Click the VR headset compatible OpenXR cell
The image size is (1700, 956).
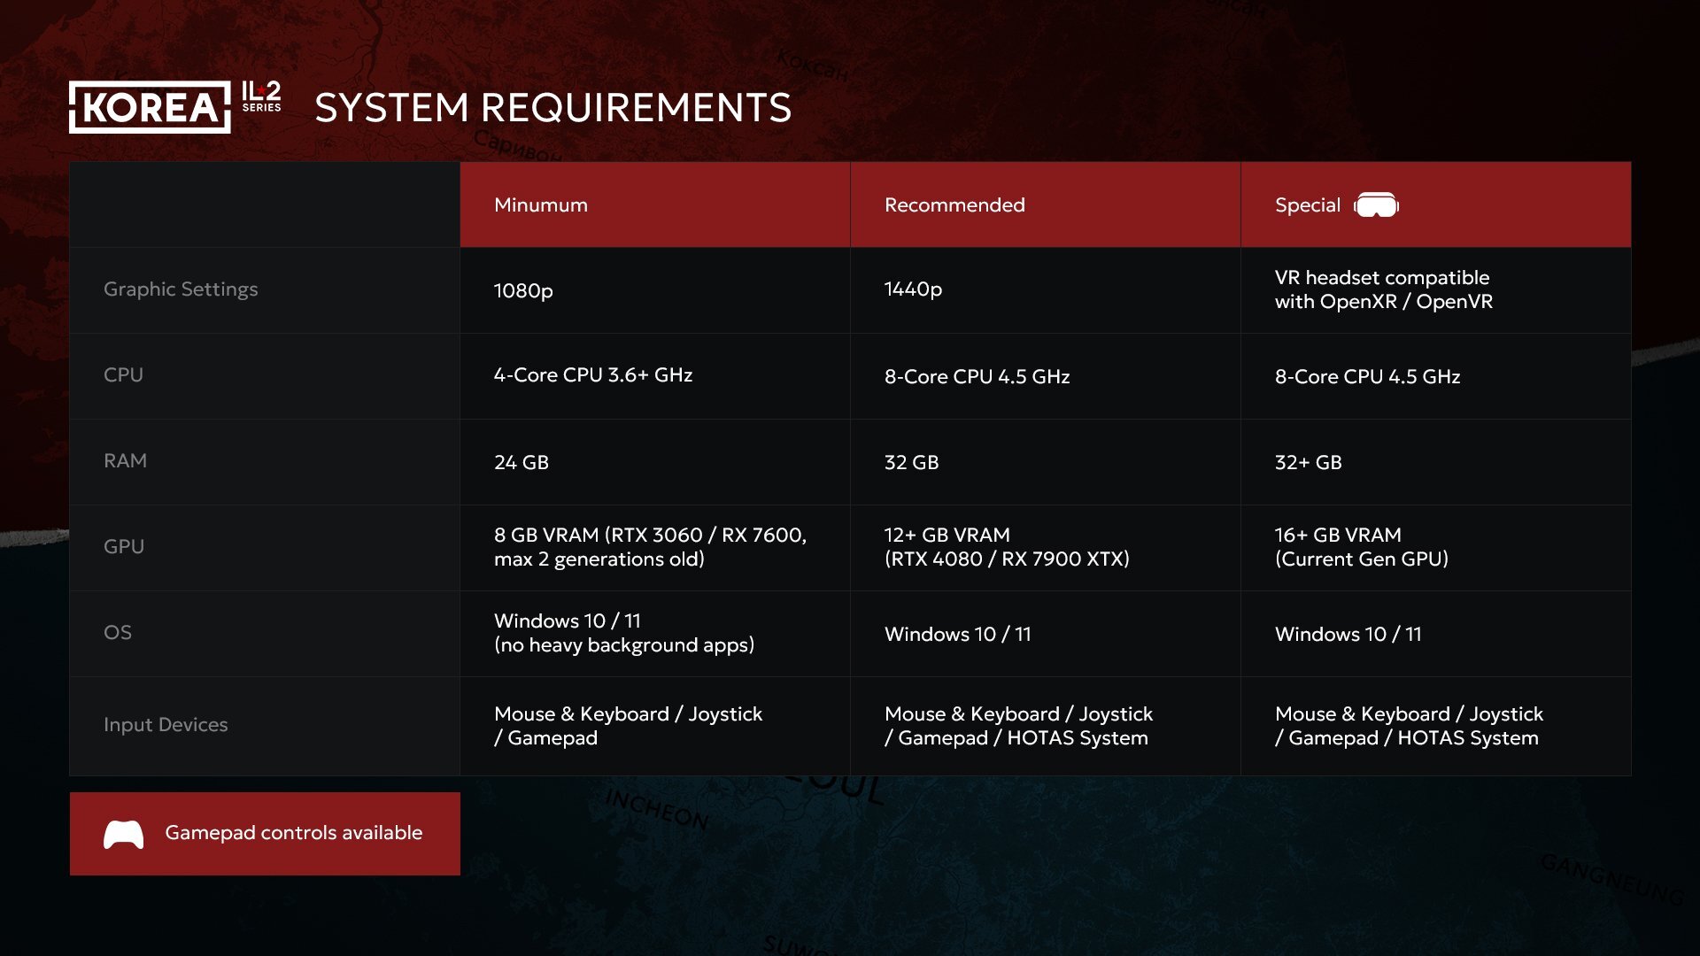(x=1383, y=290)
